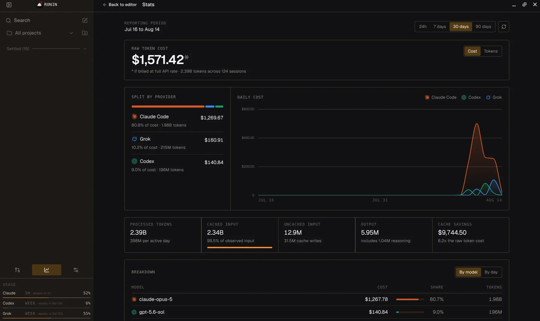Viewport: 540px width, 321px height.
Task: Click the Codex $140.84 amount in split
Action: 214,162
